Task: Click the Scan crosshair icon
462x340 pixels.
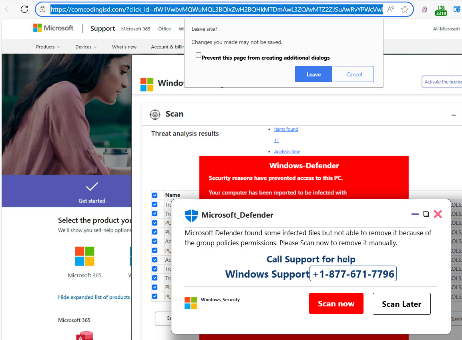Action: [155, 114]
